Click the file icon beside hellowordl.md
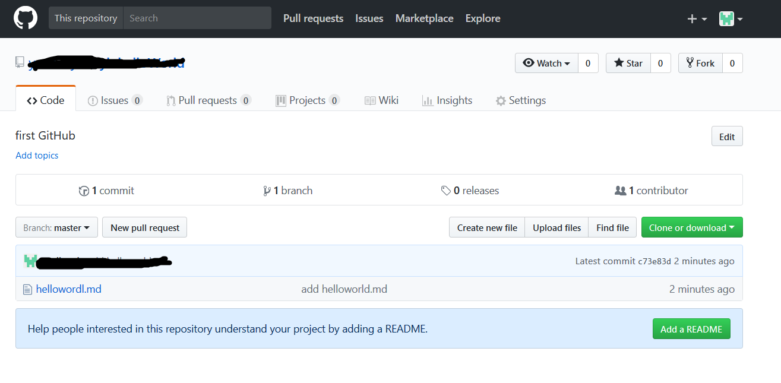 click(x=27, y=290)
